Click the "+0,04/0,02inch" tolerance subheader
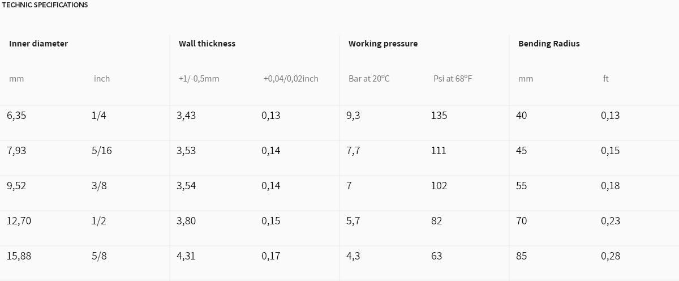Viewport: 679px width, 281px height. click(x=291, y=79)
